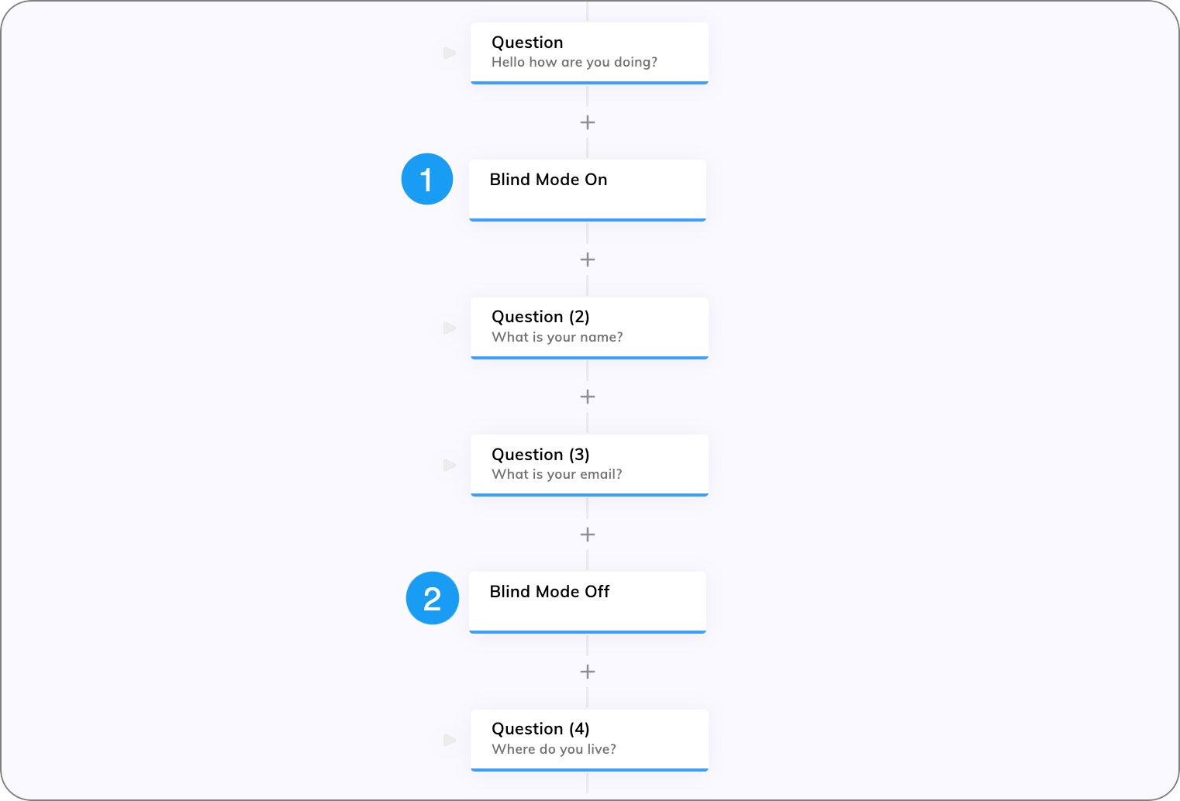Click arrow marker beside Question (2)
1180x801 pixels.
[x=450, y=328]
